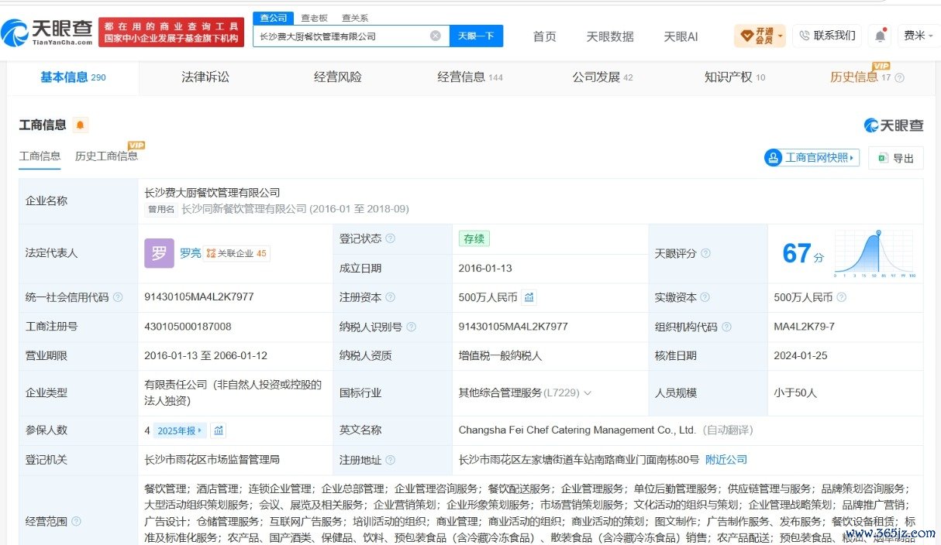Click the credit code 91430105MA4L2K7977 under 统一社会信用代码
The image size is (941, 545).
(x=198, y=297)
